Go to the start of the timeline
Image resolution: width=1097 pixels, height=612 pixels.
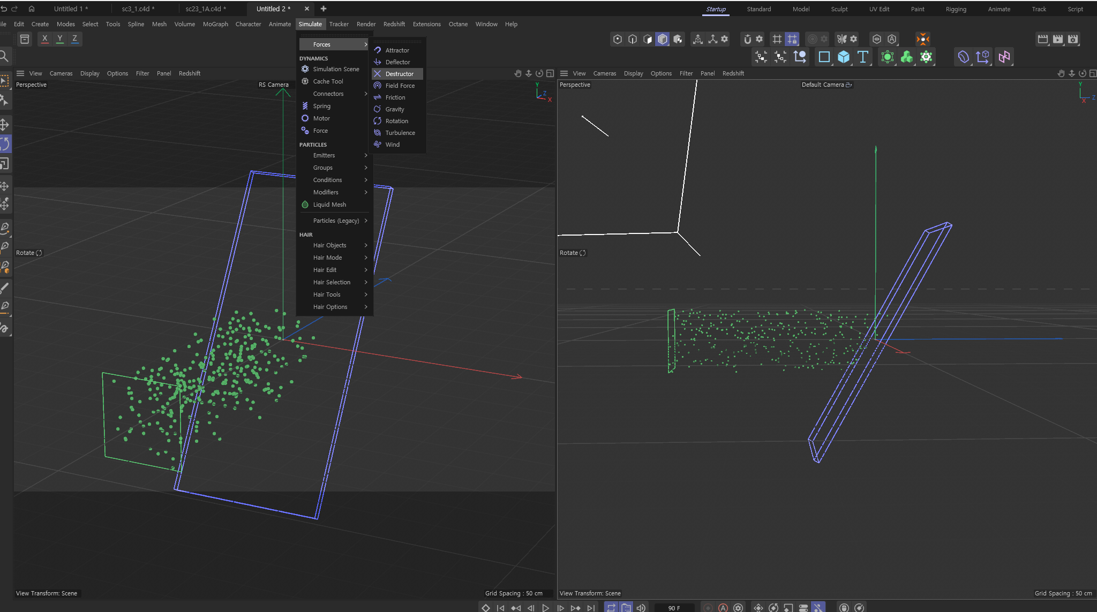(500, 608)
